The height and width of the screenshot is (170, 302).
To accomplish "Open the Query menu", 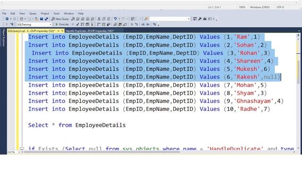I will pyautogui.click(x=33, y=14).
